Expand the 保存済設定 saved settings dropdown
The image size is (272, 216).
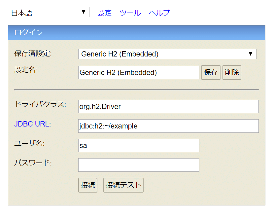coord(167,54)
